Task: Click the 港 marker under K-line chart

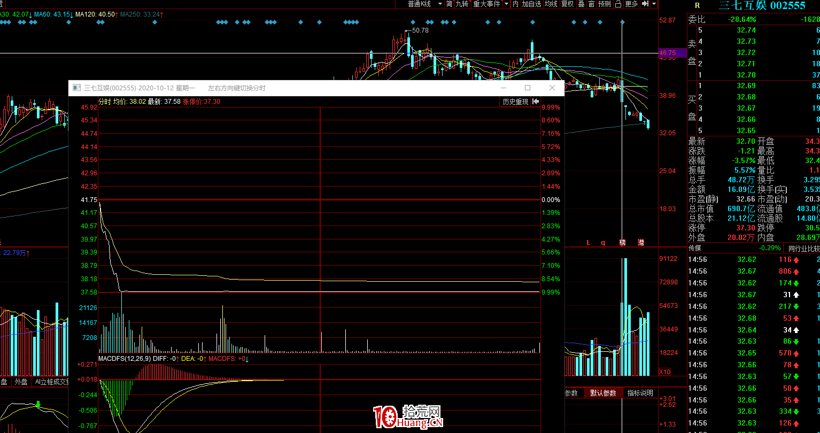Action: point(641,243)
